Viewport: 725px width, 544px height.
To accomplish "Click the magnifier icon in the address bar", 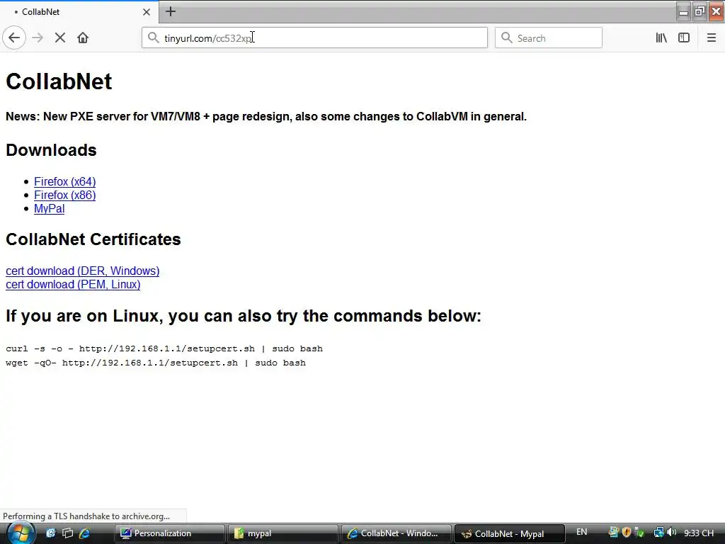I will point(153,38).
